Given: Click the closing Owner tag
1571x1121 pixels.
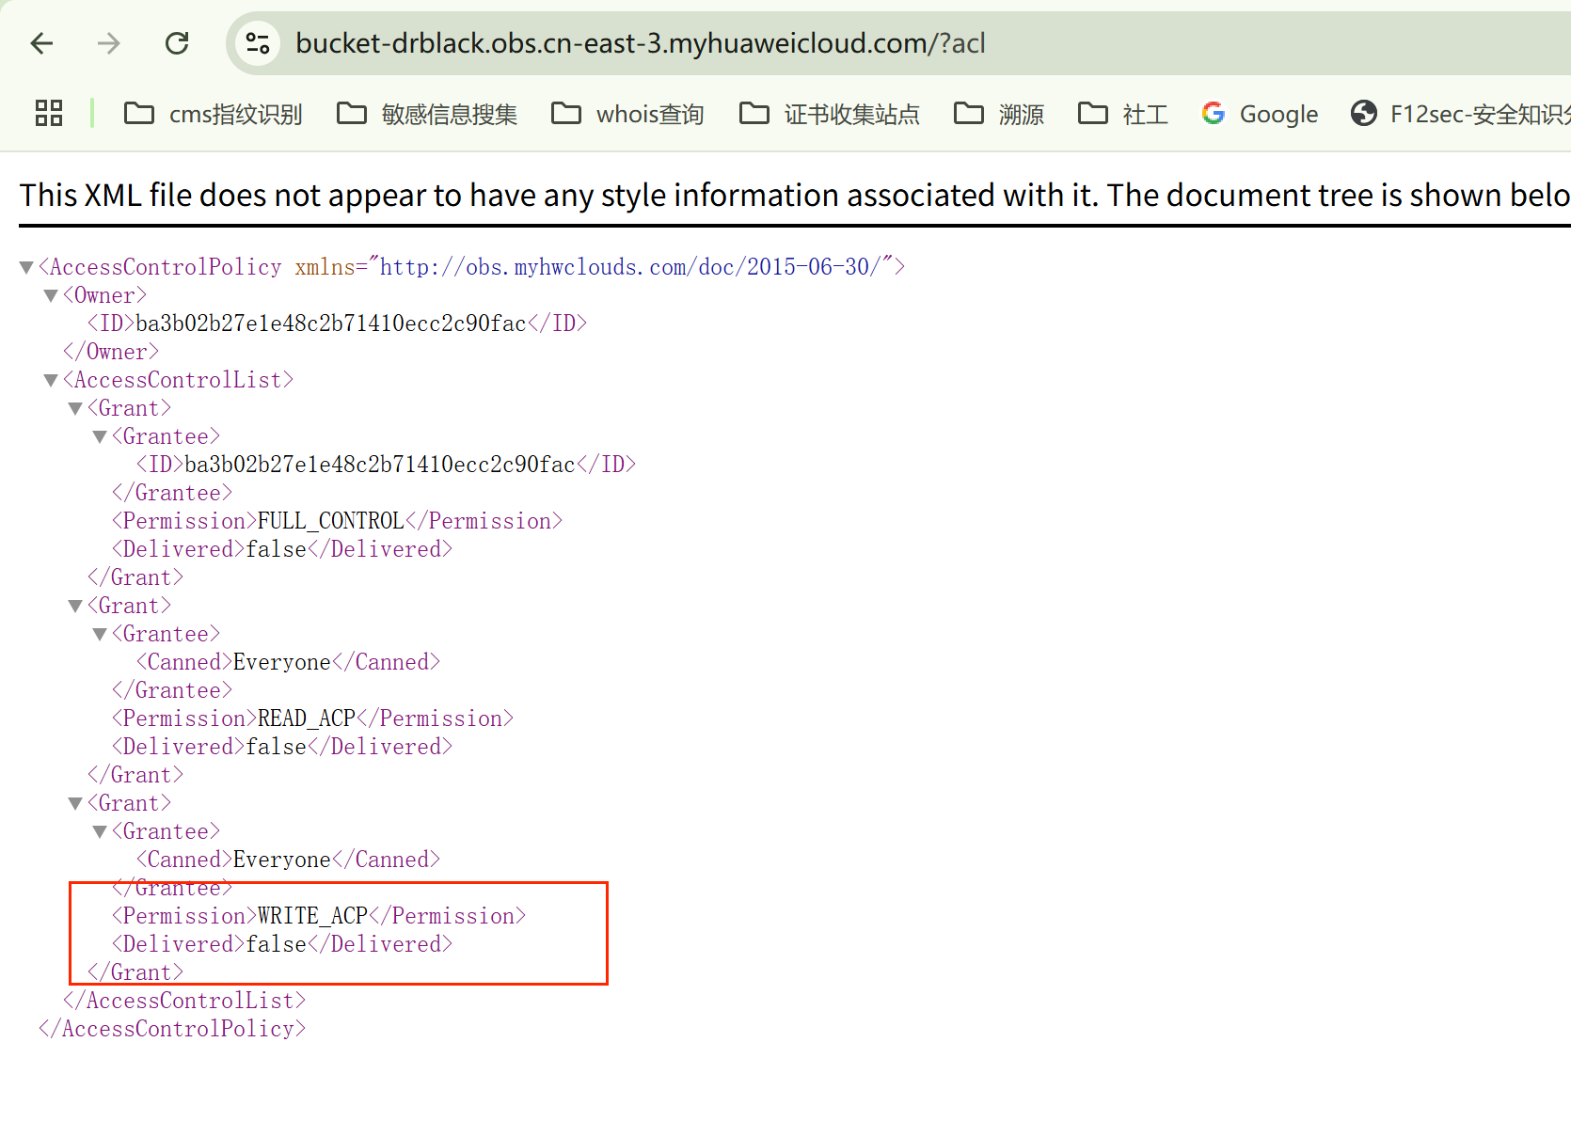Looking at the screenshot, I should [111, 352].
